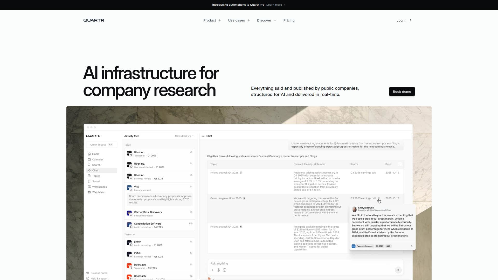Image resolution: width=498 pixels, height=280 pixels.
Task: Open Workspaces in the sidebar
Action: (x=101, y=187)
